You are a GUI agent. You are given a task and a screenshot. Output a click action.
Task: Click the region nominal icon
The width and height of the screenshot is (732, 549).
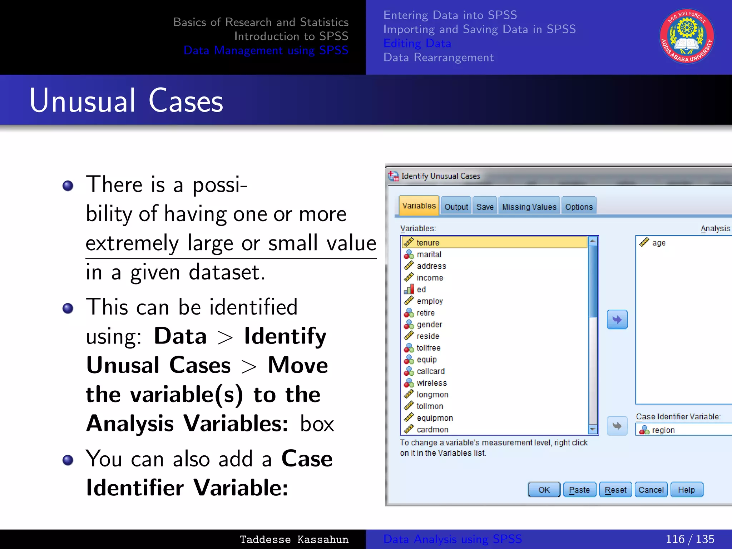644,430
